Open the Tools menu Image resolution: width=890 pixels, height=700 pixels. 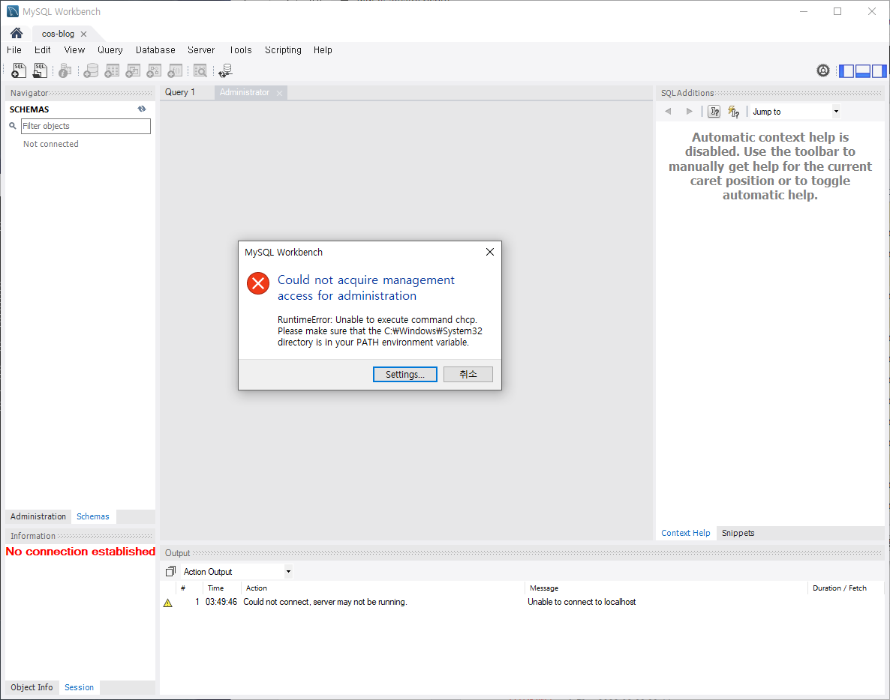tap(241, 50)
